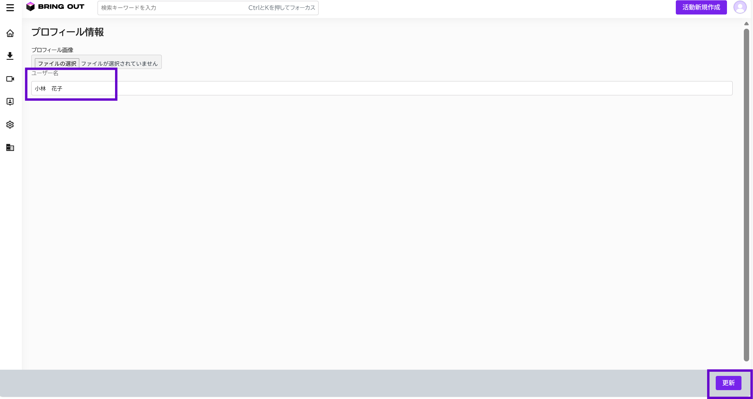Click the vertical scrollbar thumb
Viewport: 753px width, 399px height.
(x=746, y=195)
